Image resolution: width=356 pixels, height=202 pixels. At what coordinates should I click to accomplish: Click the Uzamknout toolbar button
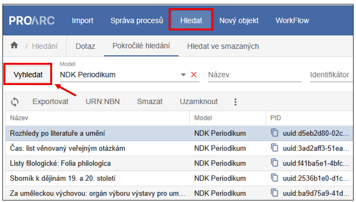tap(199, 101)
